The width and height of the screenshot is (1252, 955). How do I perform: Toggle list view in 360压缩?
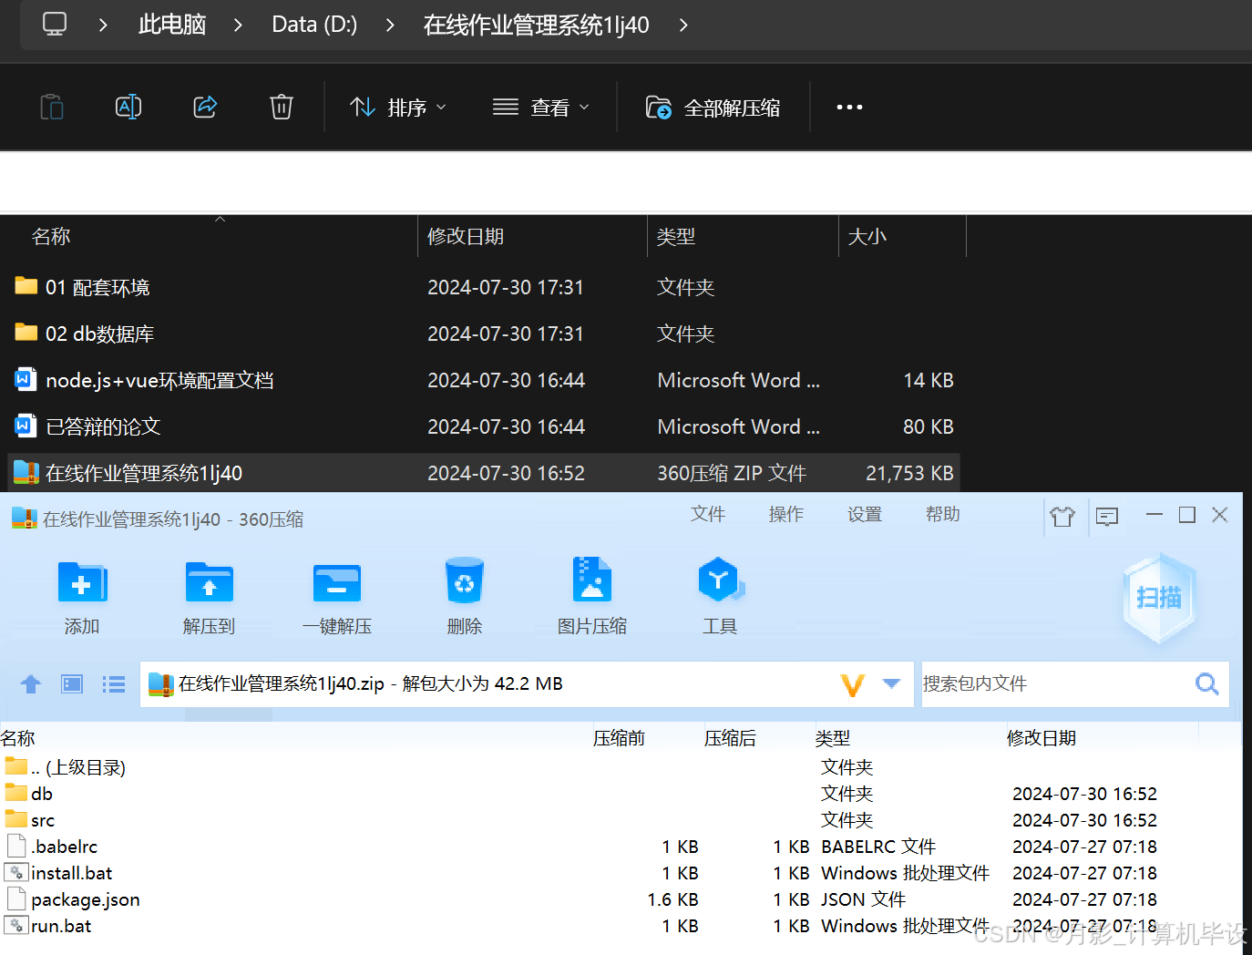pos(113,683)
